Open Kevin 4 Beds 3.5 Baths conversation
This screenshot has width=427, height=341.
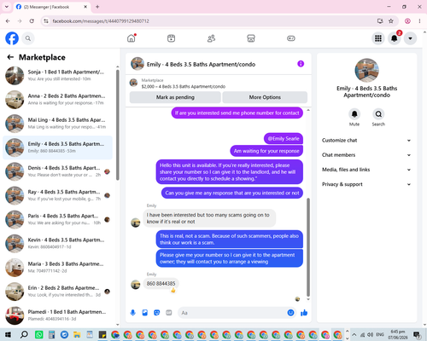tap(57, 243)
